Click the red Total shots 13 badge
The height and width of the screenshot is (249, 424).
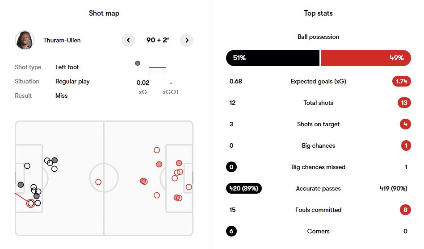click(x=404, y=103)
